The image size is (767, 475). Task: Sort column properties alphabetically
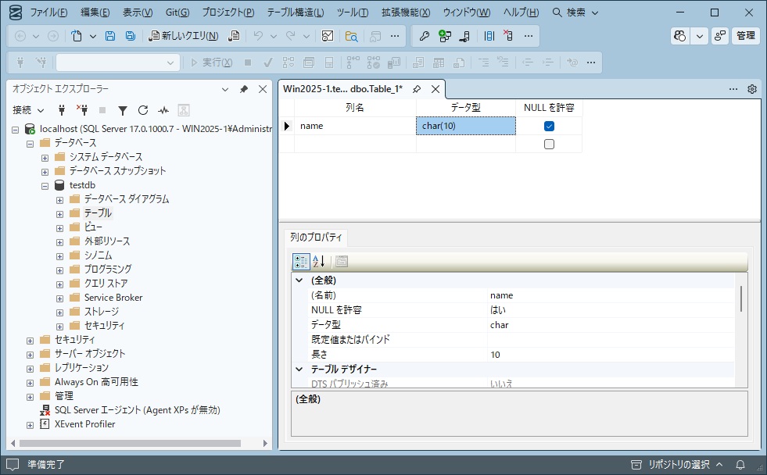pos(318,262)
